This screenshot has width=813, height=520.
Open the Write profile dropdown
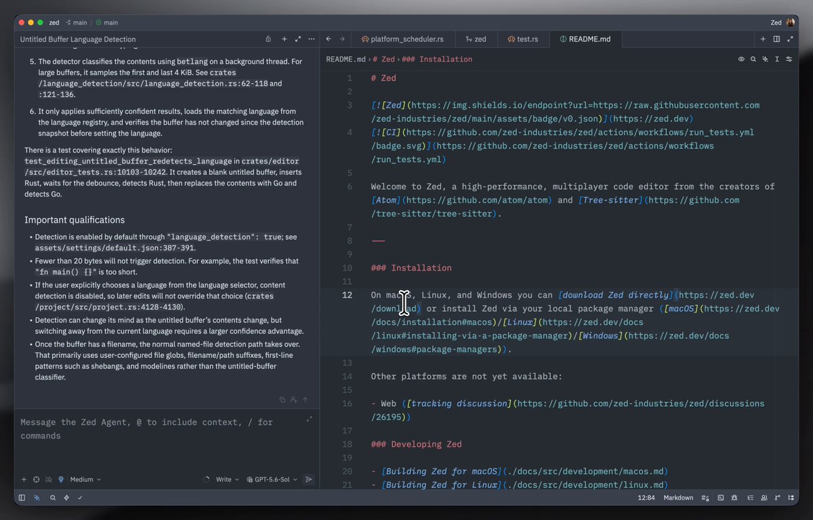[x=228, y=479]
